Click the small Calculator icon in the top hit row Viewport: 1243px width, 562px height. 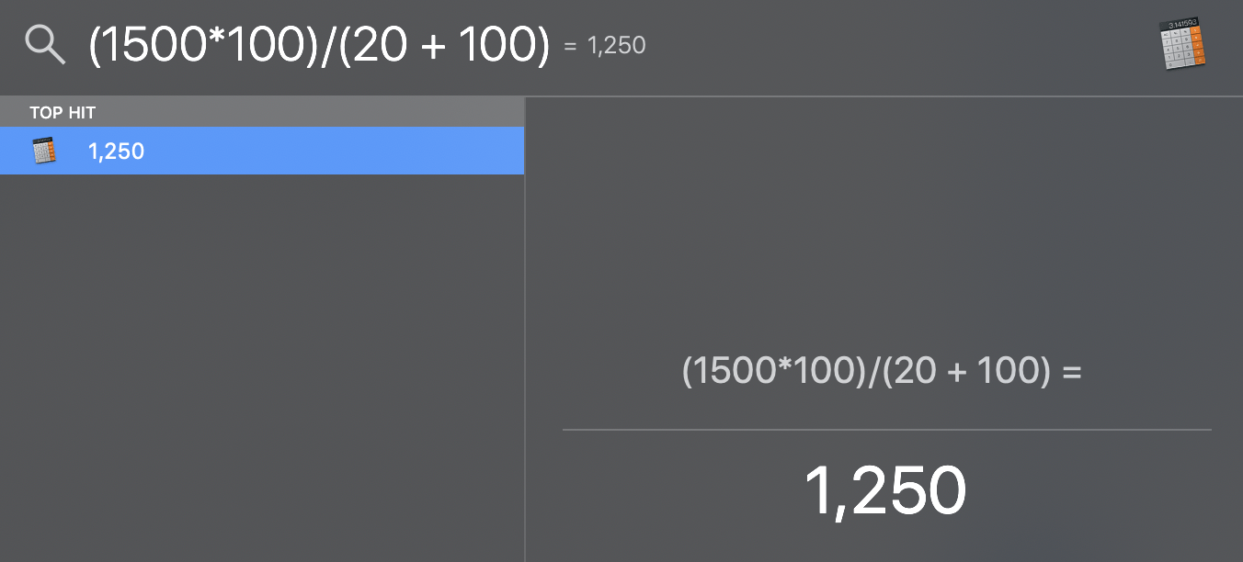[43, 151]
